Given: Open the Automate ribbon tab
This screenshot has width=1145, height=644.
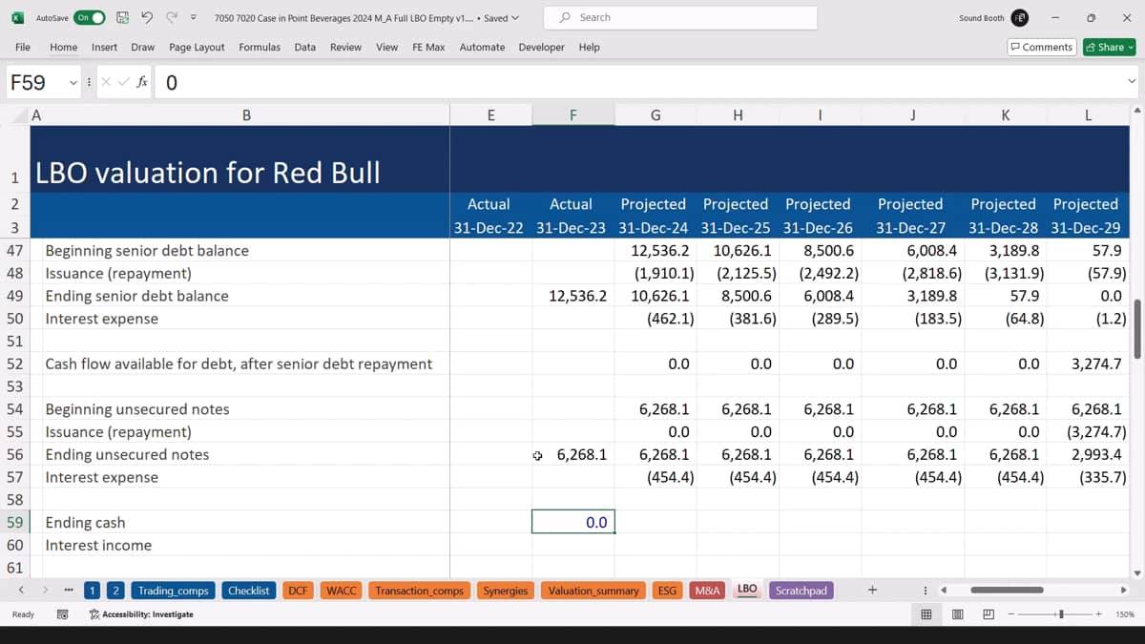Looking at the screenshot, I should [x=482, y=47].
